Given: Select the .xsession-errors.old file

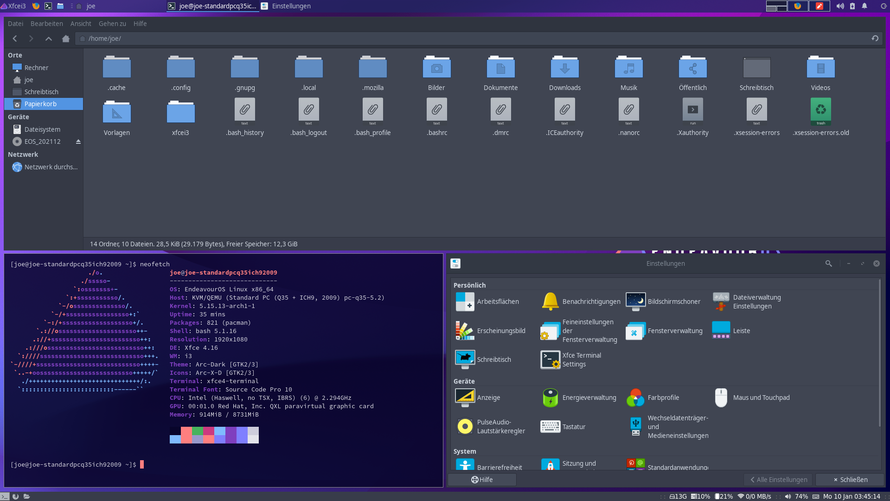Looking at the screenshot, I should point(821,117).
